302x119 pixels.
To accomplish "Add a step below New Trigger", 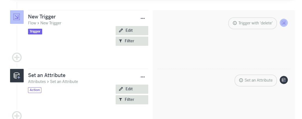I will (17, 57).
